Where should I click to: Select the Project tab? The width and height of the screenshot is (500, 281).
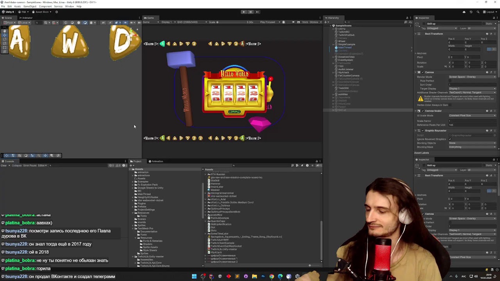tap(137, 161)
